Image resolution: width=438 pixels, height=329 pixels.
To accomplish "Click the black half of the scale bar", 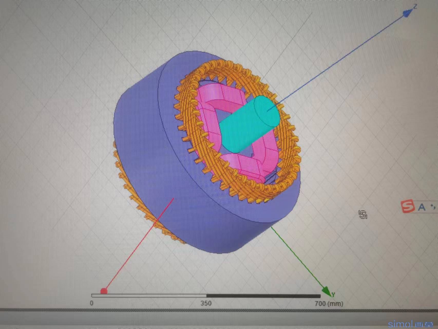I will click(263, 296).
